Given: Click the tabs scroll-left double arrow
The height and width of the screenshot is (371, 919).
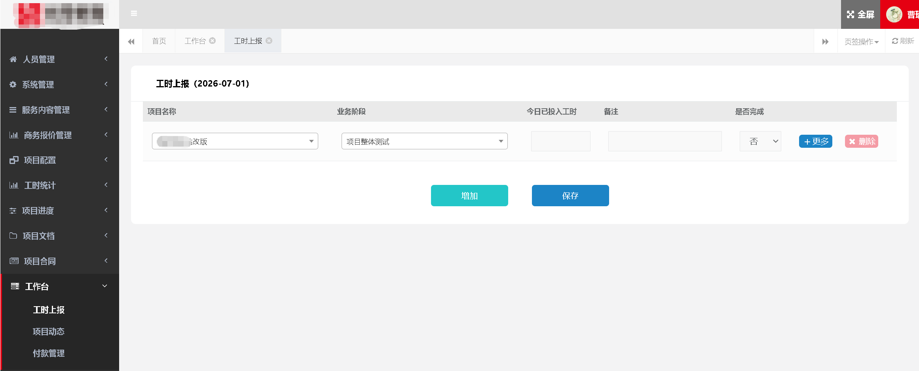Looking at the screenshot, I should pos(131,41).
